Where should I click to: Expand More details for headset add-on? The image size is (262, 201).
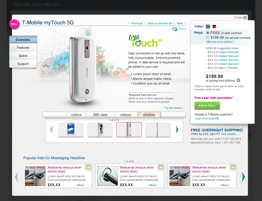[x=153, y=185]
